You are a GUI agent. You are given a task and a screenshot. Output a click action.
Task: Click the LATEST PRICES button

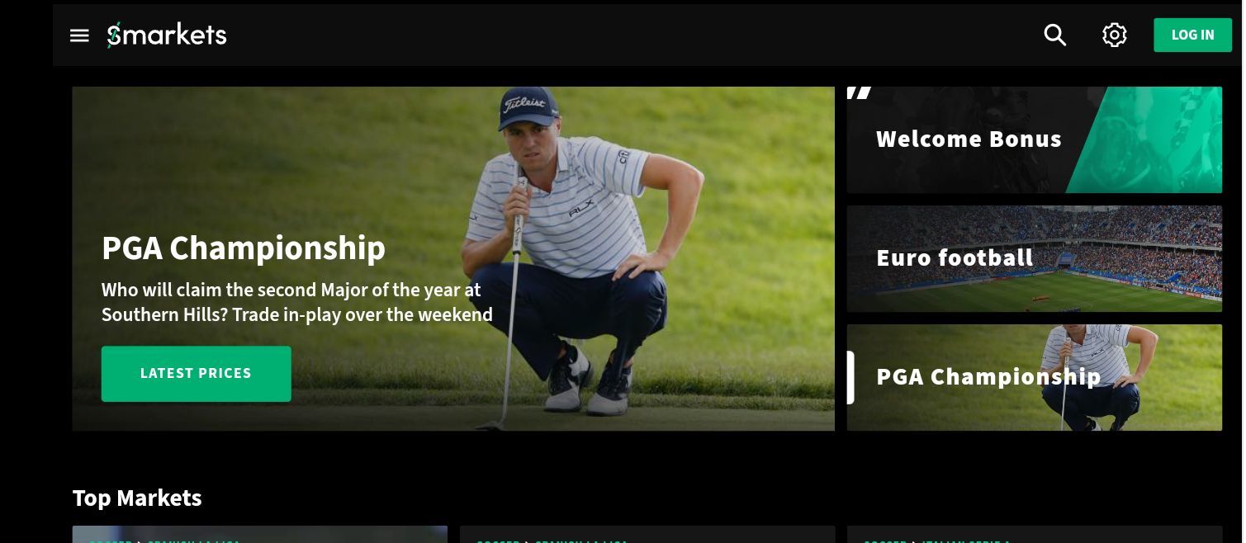point(196,374)
